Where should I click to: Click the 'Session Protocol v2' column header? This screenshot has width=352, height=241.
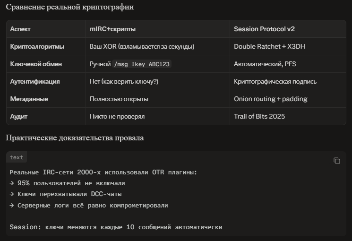[x=264, y=29]
